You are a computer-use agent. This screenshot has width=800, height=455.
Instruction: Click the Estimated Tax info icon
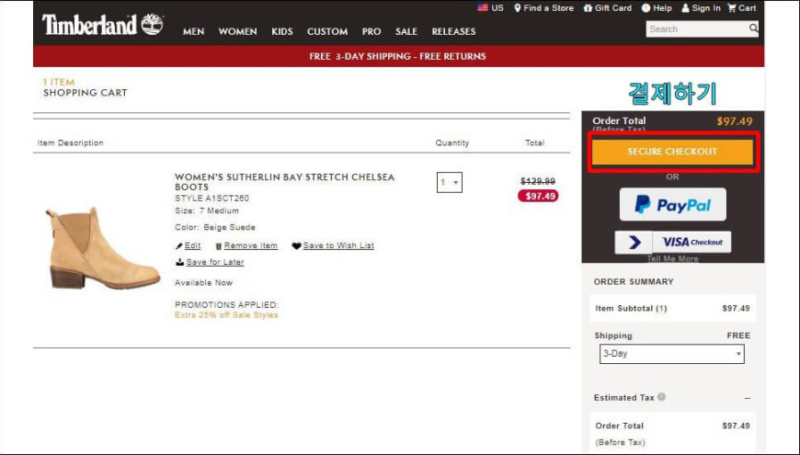(x=661, y=397)
